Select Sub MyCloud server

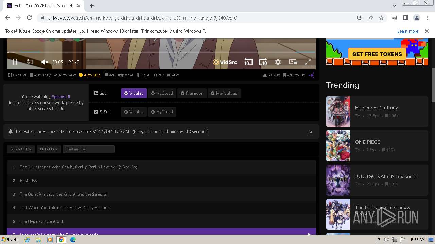click(x=162, y=93)
